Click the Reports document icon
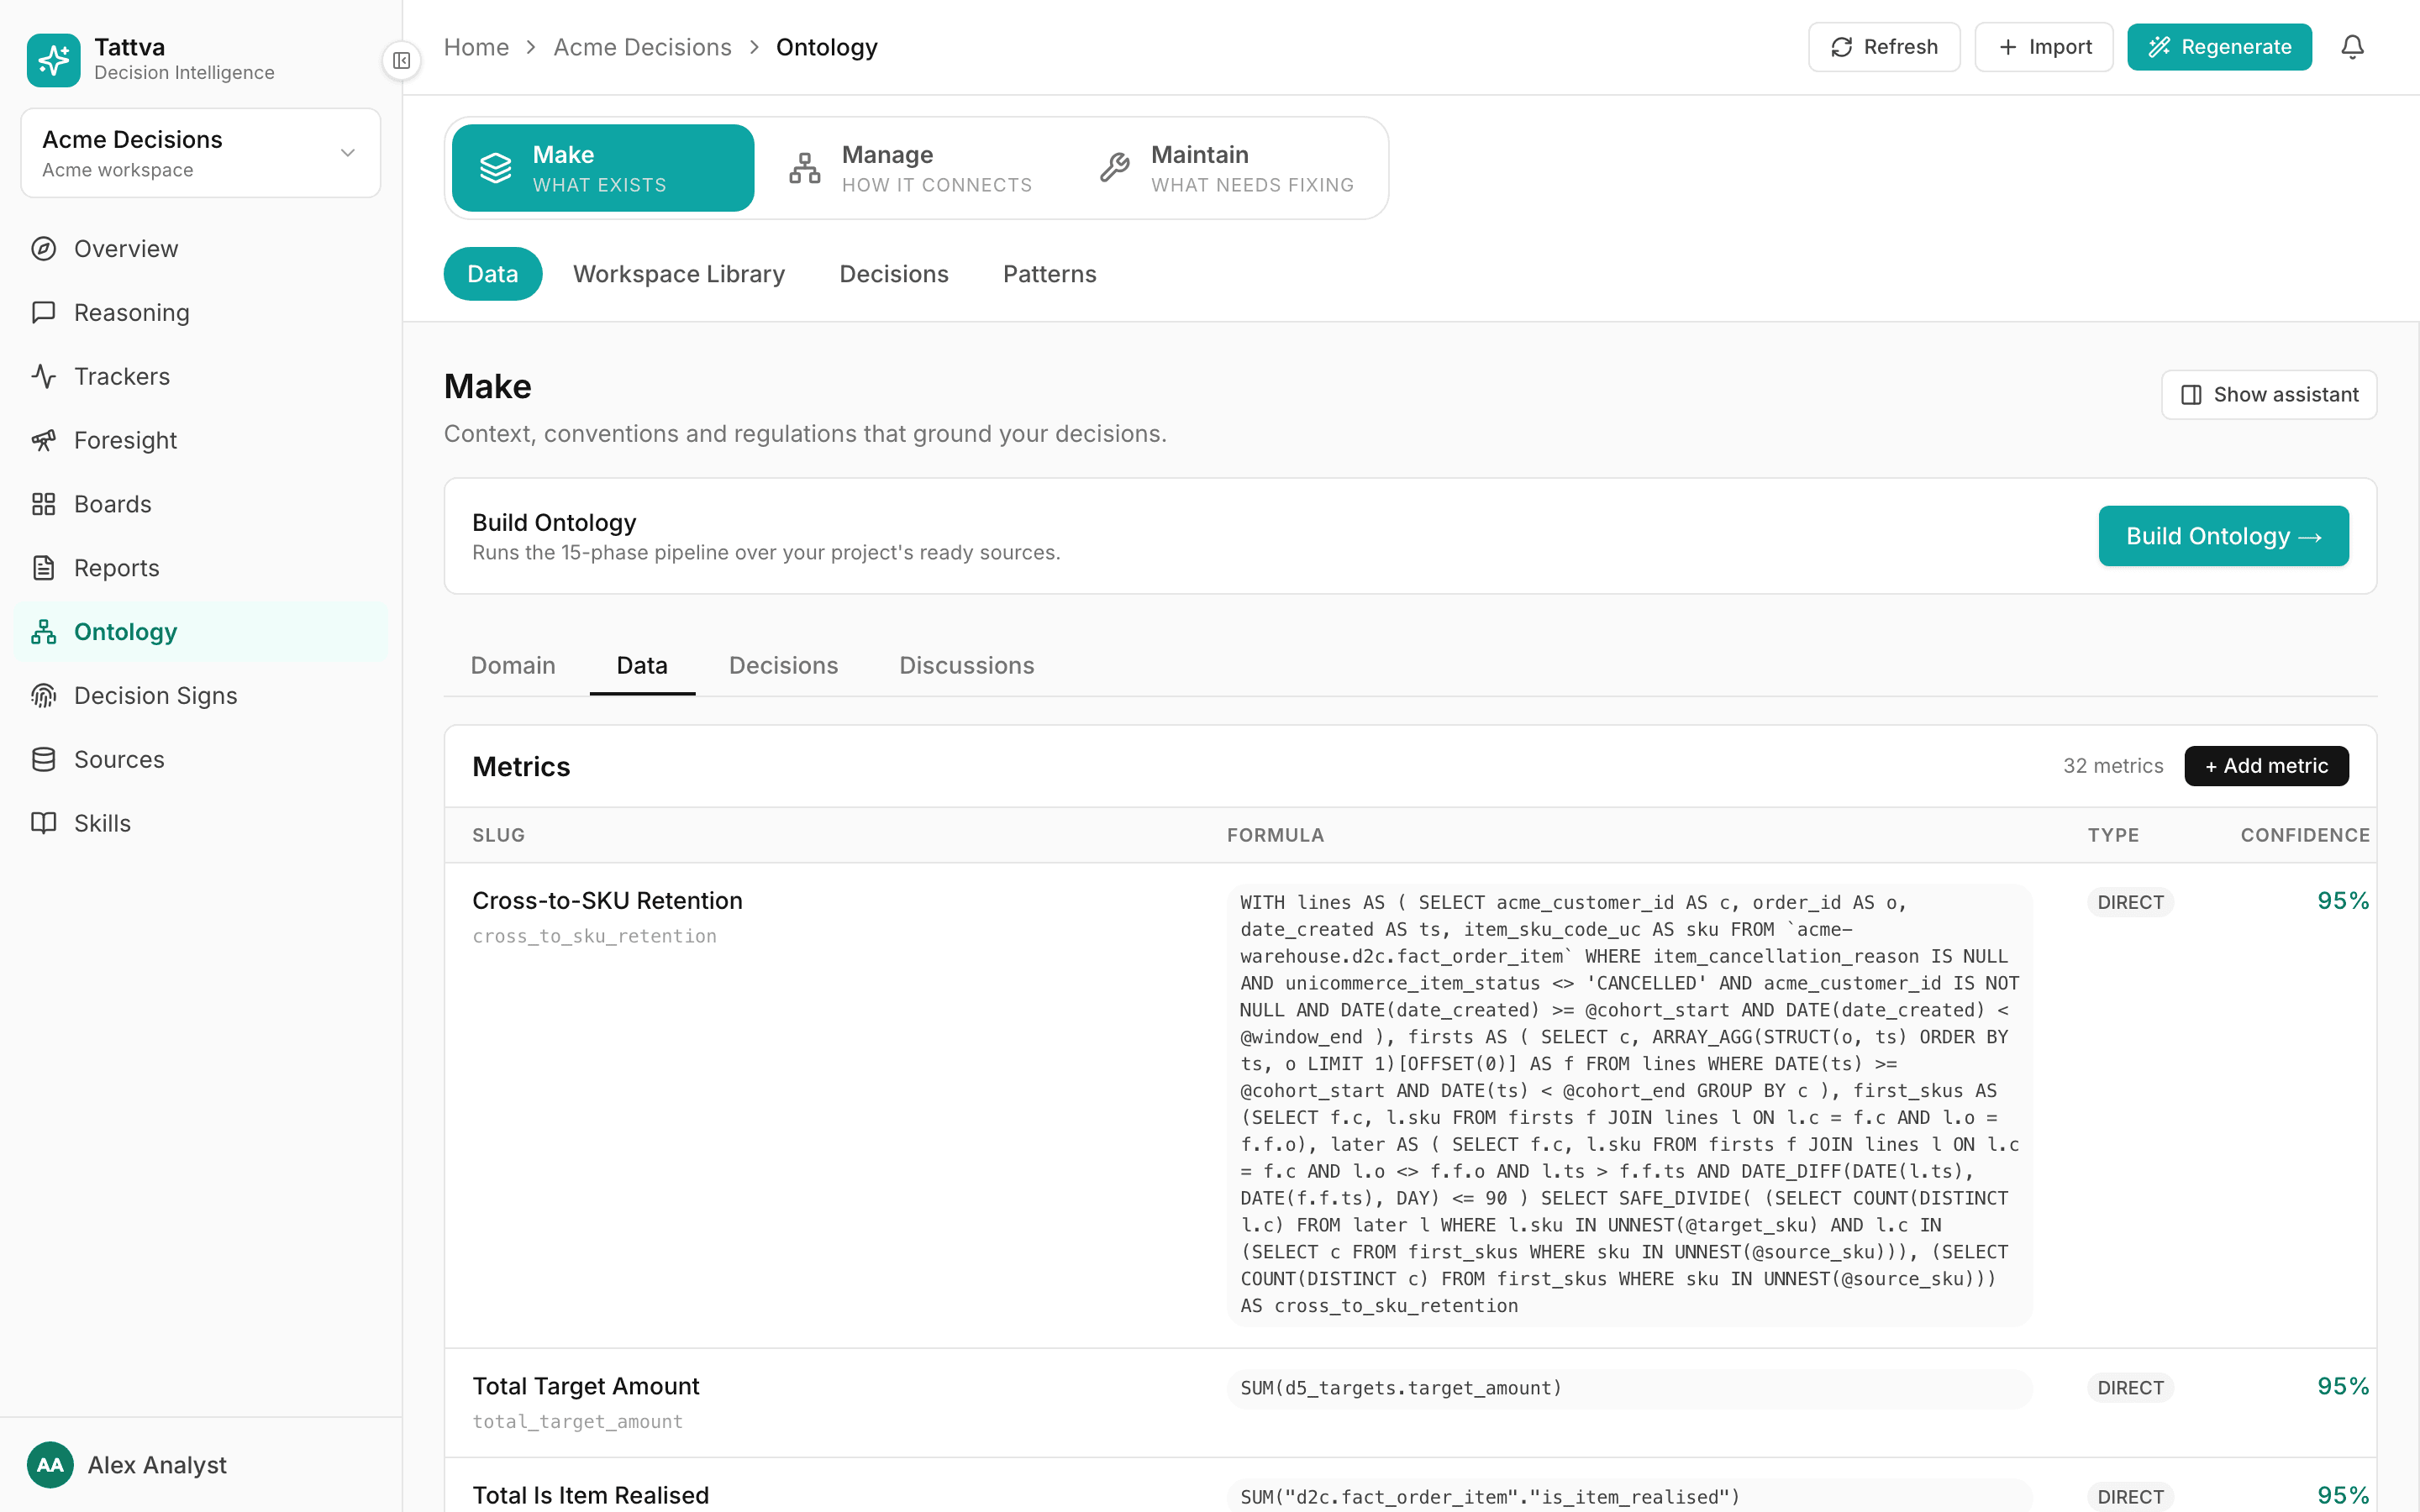This screenshot has height=1512, width=2420. (44, 568)
